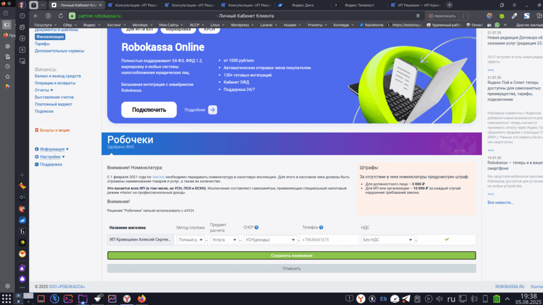Viewport: 543px width, 305px height.
Task: Open the 'Linux' bookmarks folder
Action: pyautogui.click(x=217, y=25)
